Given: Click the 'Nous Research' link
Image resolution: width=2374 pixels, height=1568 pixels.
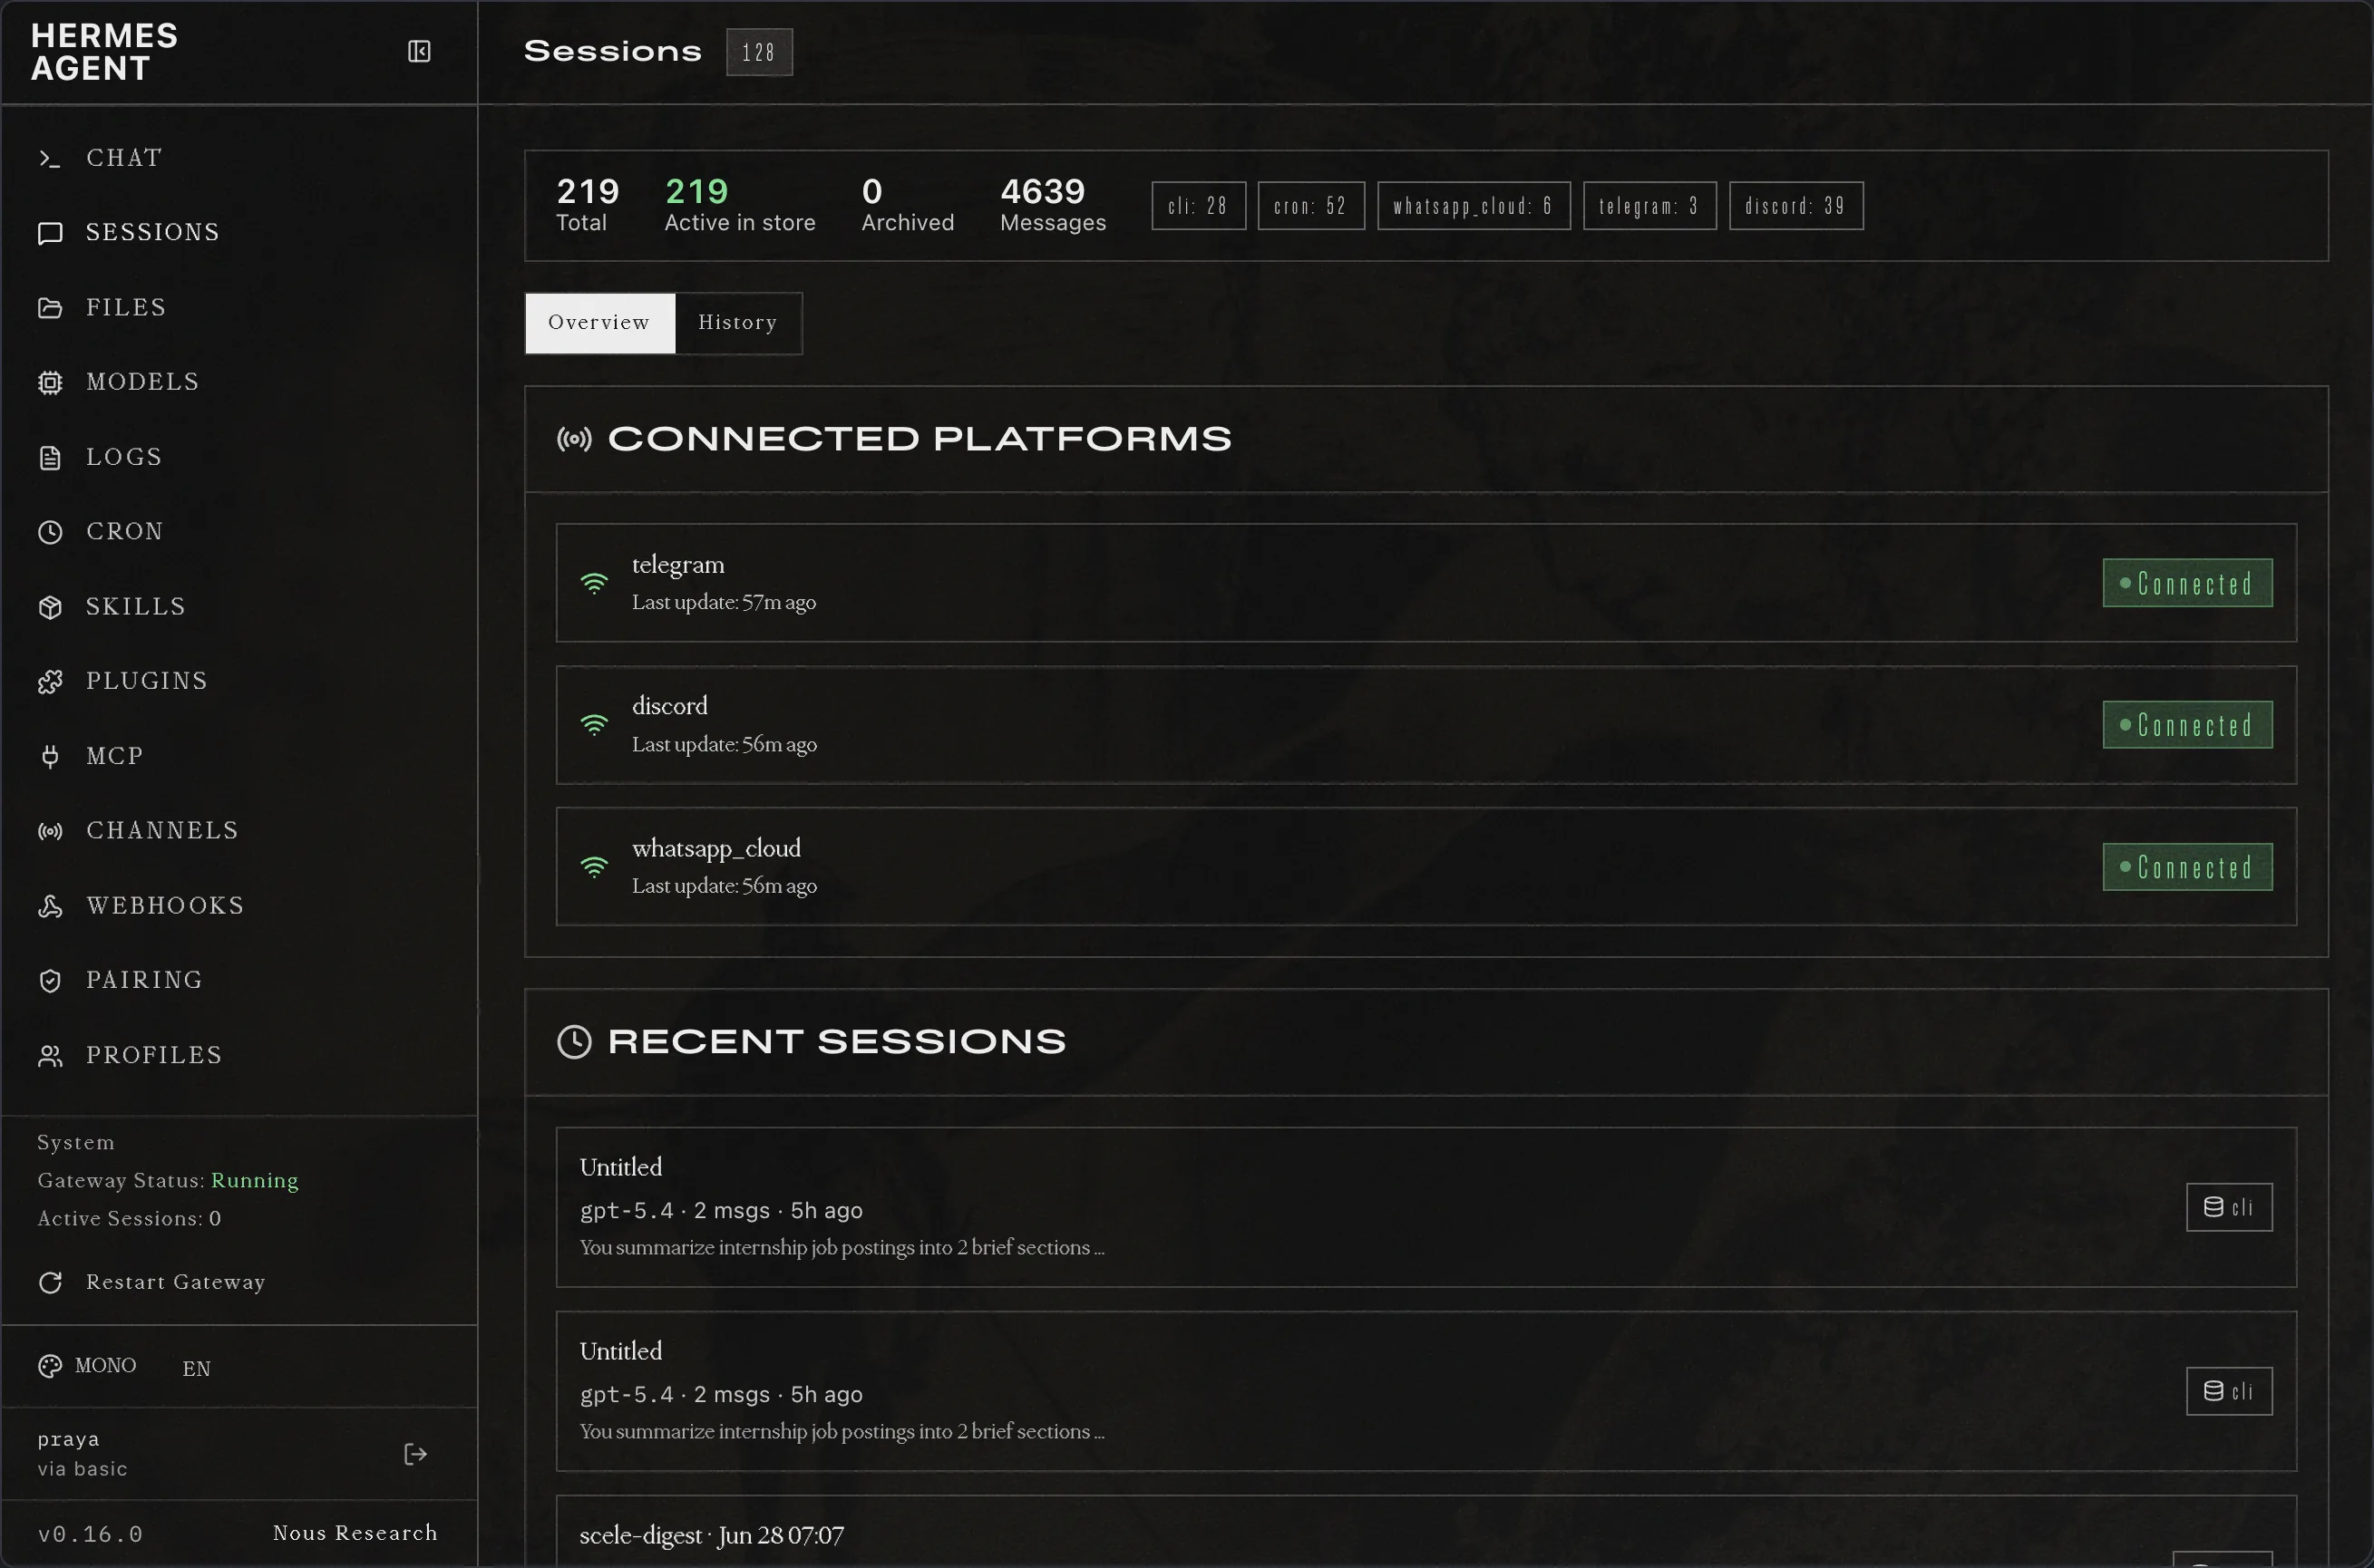Looking at the screenshot, I should coord(355,1533).
